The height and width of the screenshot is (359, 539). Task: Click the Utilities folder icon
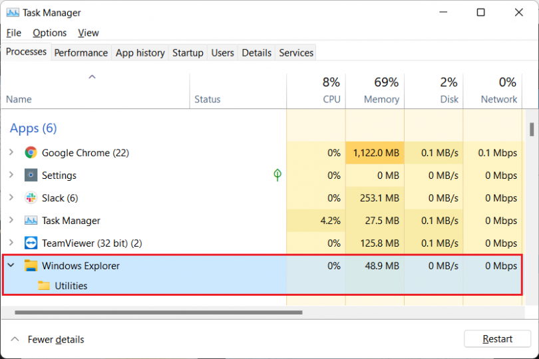pyautogui.click(x=44, y=286)
